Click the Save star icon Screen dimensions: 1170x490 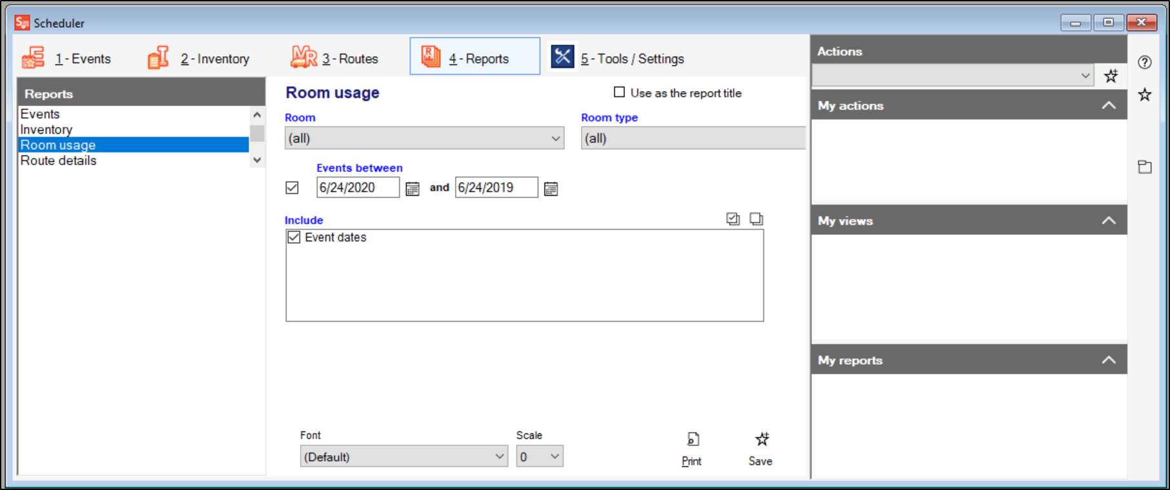pos(762,440)
